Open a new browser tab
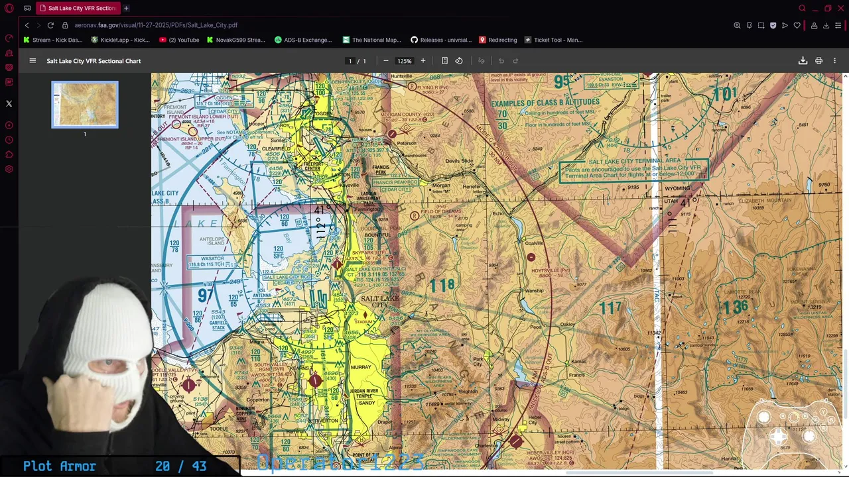Viewport: 849px width, 477px height. click(126, 8)
